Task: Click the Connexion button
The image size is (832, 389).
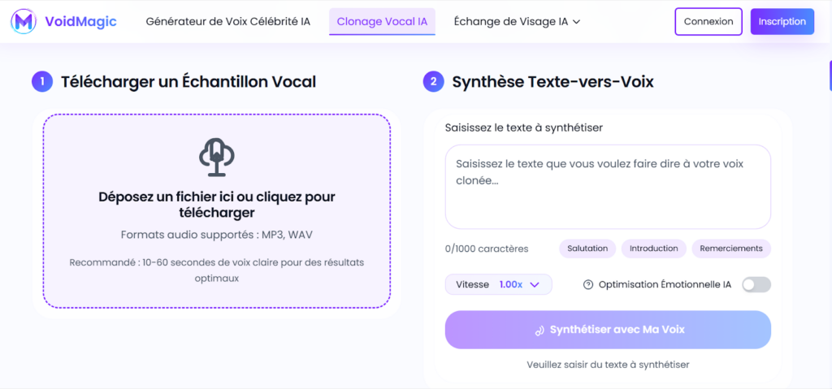Action: coord(708,21)
